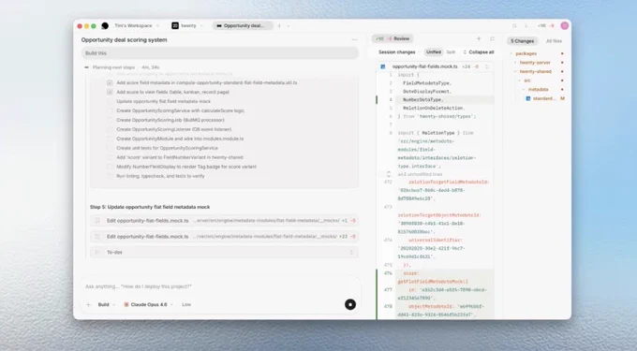The width and height of the screenshot is (637, 351).
Task: Toggle checkbox for Create OpportunityScoringListener task
Action: [x=110, y=129]
